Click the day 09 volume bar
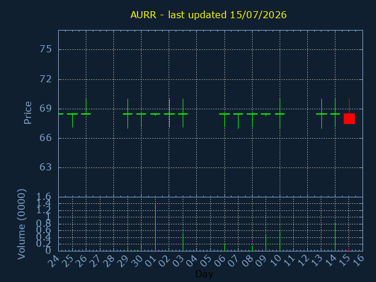This screenshot has width=376, height=282. (266, 243)
